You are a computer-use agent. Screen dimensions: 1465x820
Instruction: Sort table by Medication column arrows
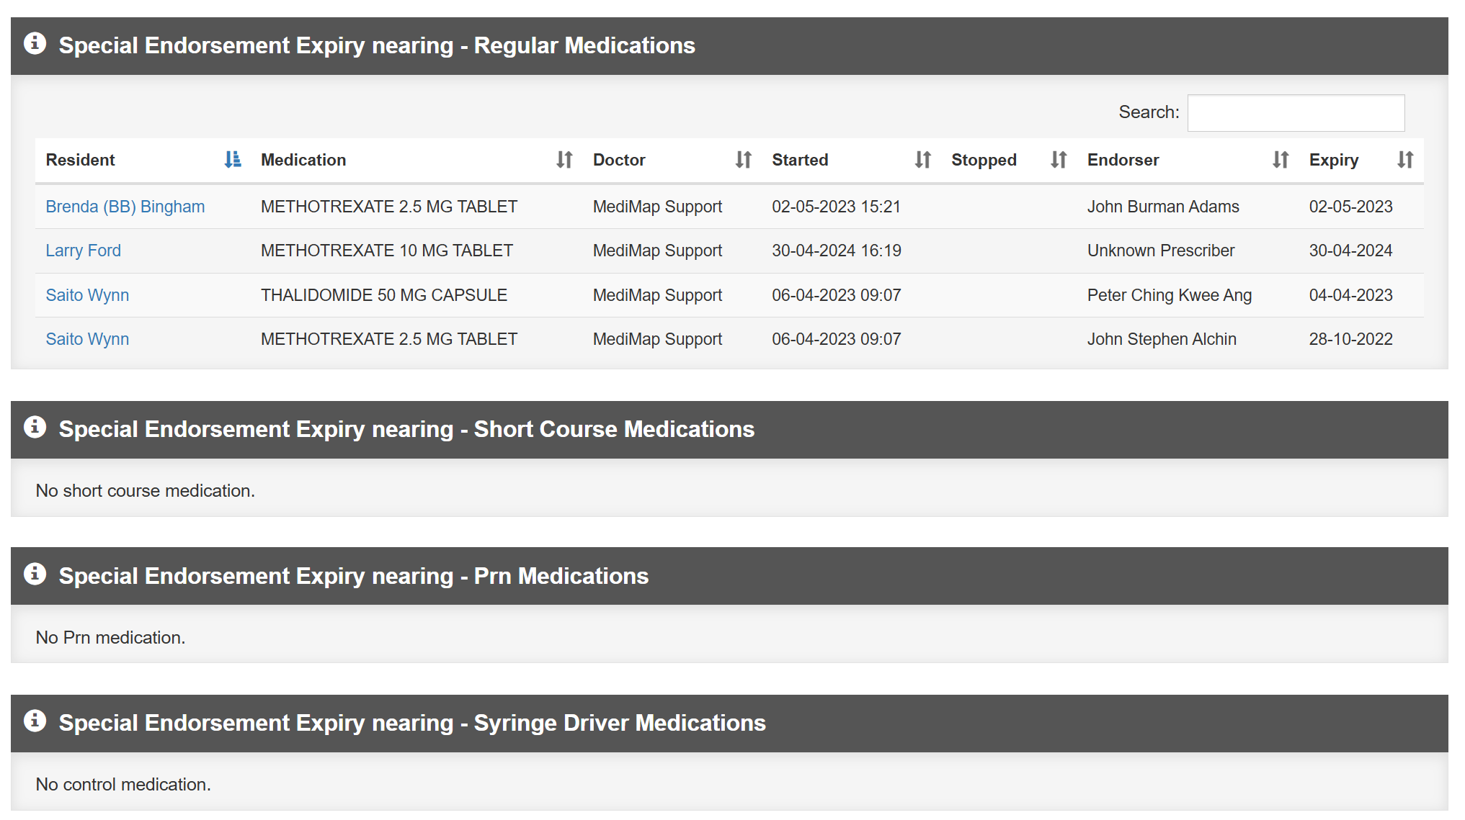tap(564, 160)
